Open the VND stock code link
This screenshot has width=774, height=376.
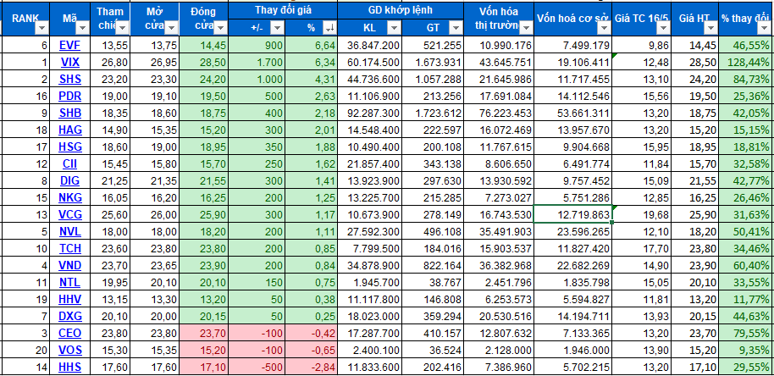[69, 265]
